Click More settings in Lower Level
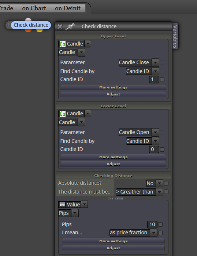This screenshot has width=197, height=256. tap(113, 157)
